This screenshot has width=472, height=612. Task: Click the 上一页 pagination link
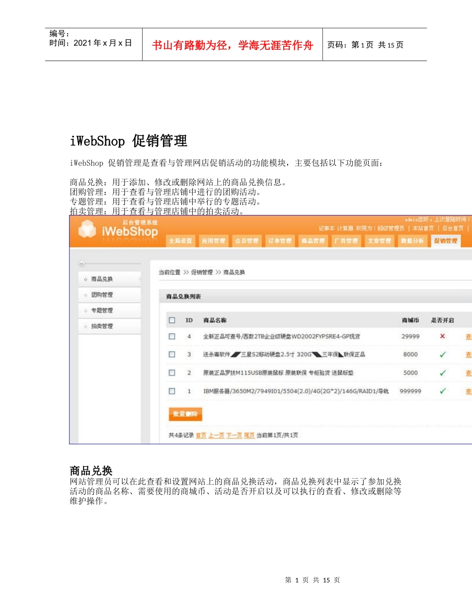[x=216, y=435]
